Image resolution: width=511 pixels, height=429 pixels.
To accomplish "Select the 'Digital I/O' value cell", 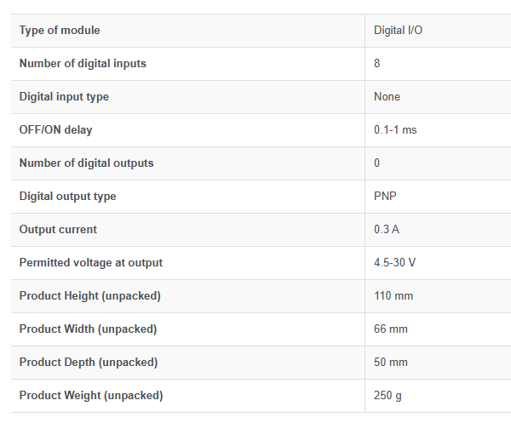I will (398, 31).
